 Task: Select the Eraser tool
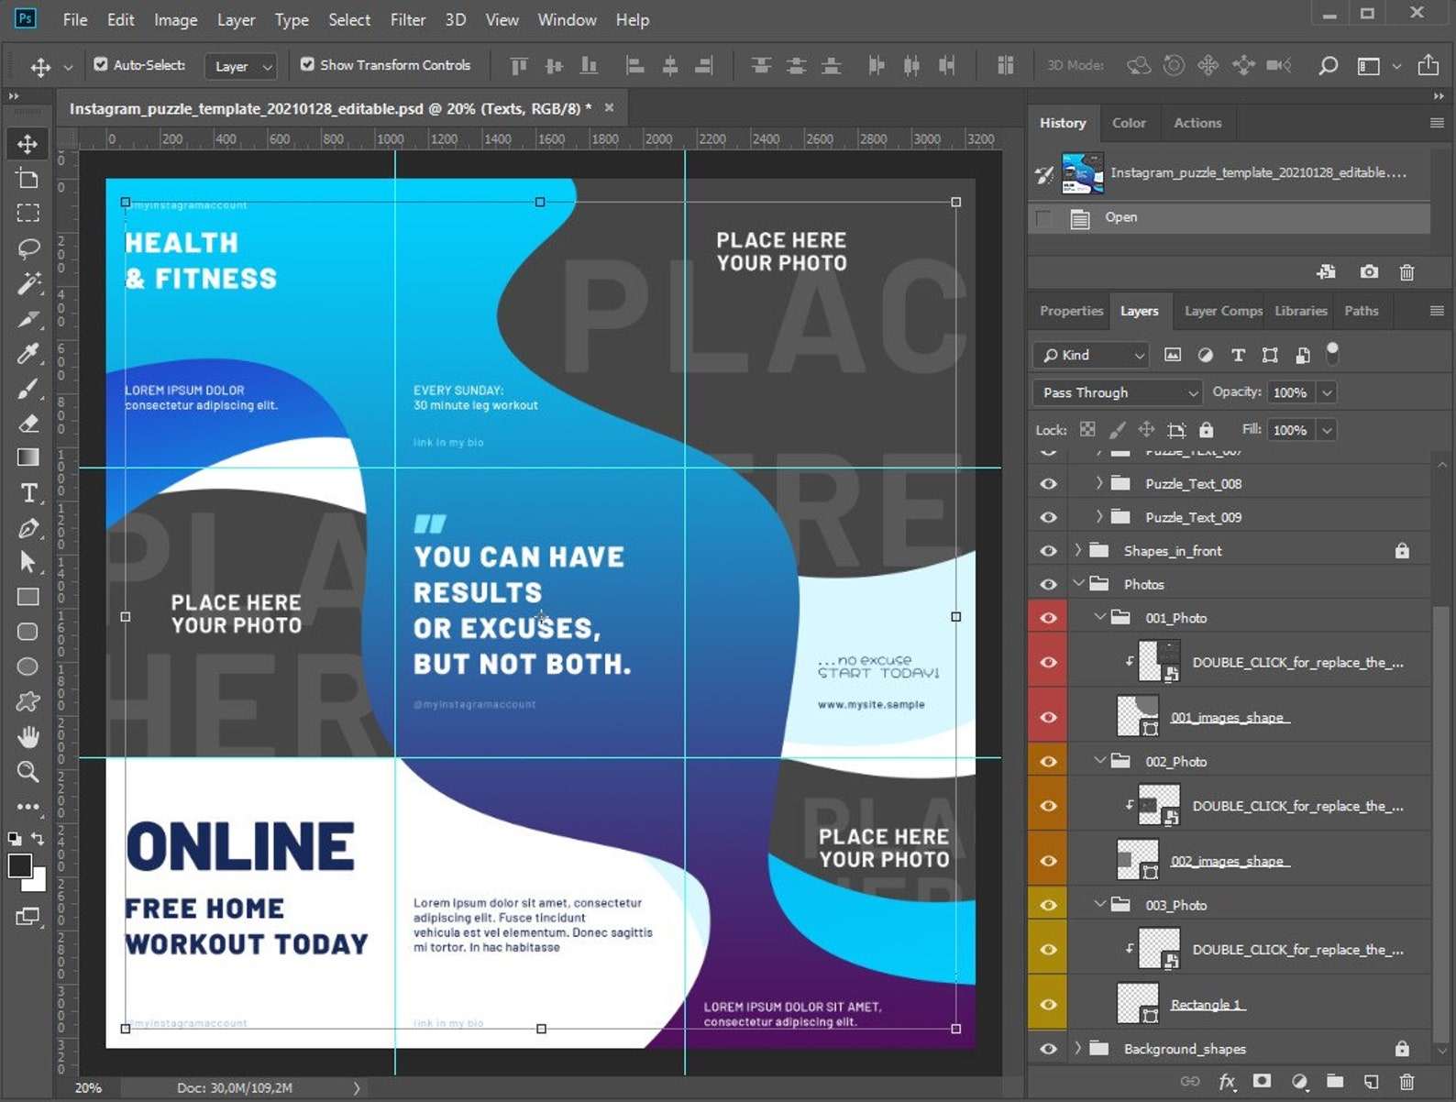[x=28, y=423]
